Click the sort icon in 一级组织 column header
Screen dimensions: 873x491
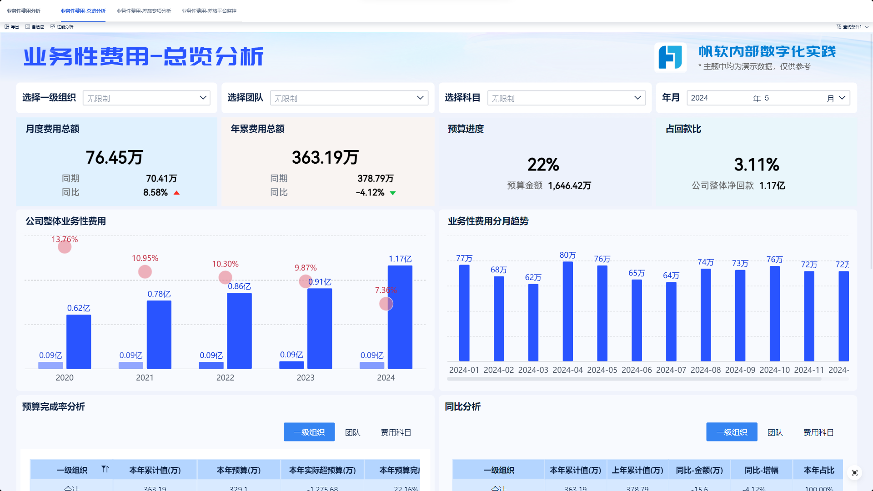[x=105, y=469]
